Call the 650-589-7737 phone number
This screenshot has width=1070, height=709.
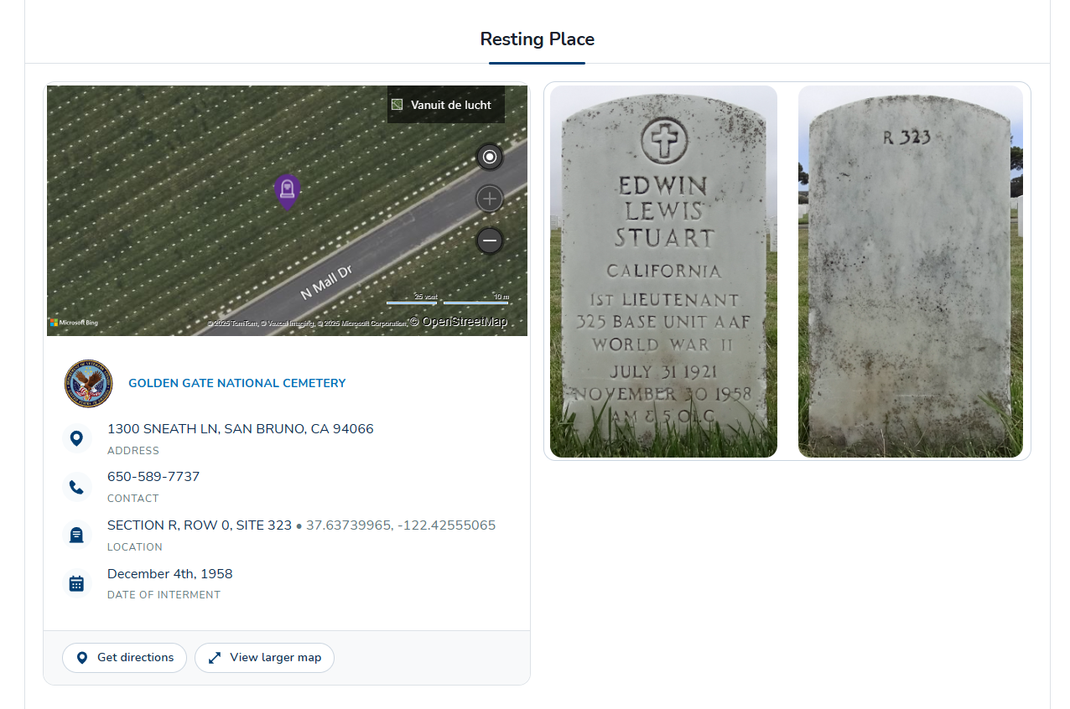(x=153, y=477)
